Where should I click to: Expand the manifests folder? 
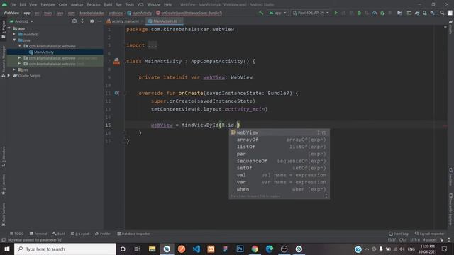click(x=14, y=34)
